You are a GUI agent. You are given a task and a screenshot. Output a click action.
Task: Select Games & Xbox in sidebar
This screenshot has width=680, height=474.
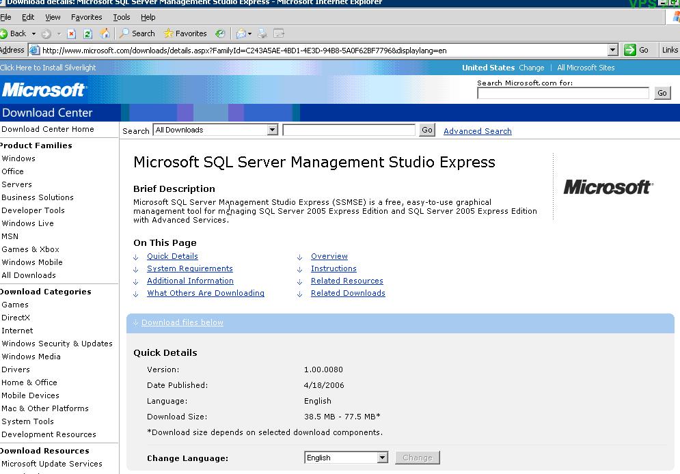(30, 249)
